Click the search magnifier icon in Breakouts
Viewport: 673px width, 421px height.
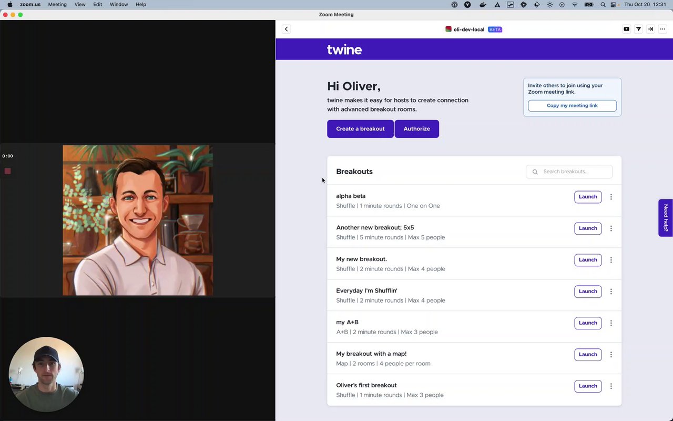[535, 172]
